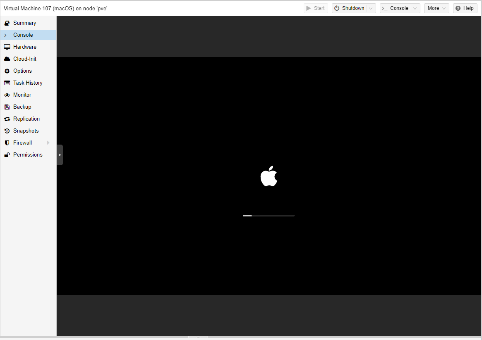Click the Apple logo in the console
Image resolution: width=482 pixels, height=340 pixels.
269,176
